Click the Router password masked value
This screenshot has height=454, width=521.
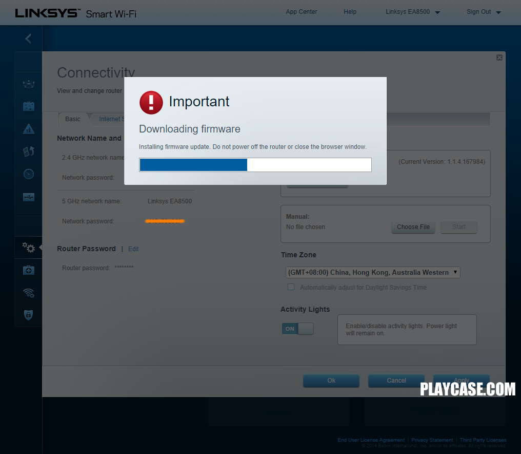click(124, 267)
